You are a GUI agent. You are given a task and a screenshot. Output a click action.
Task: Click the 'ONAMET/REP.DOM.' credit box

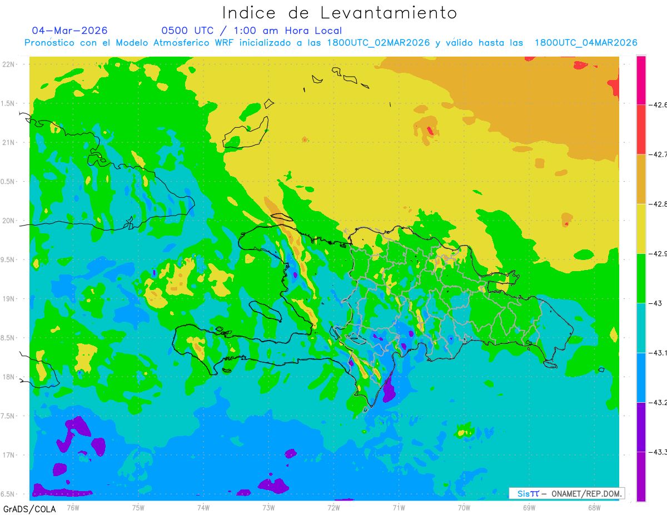(x=566, y=493)
